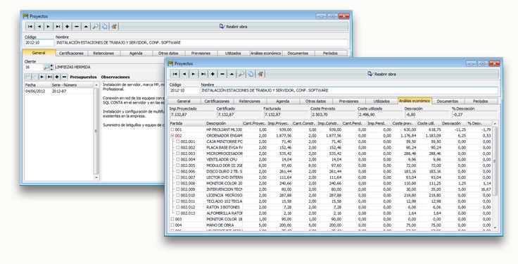Click Código field in front window

click(184, 91)
